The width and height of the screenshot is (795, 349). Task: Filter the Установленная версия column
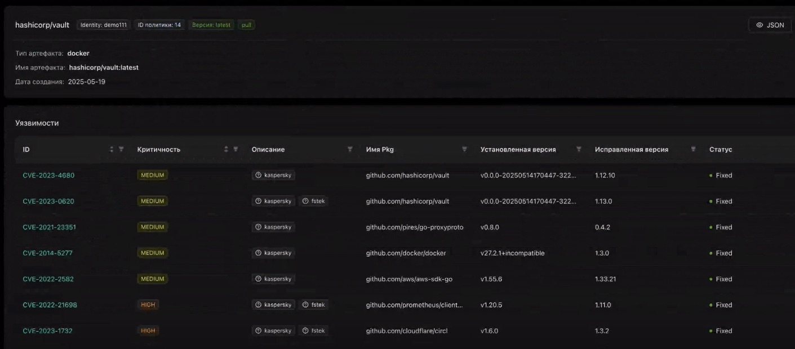(579, 149)
